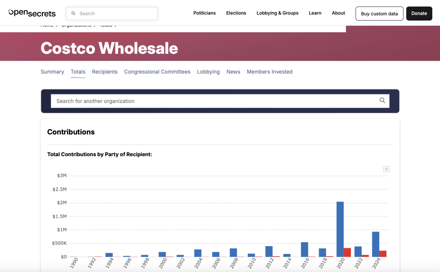View the Lobbying tab
This screenshot has height=272, width=440.
point(208,72)
